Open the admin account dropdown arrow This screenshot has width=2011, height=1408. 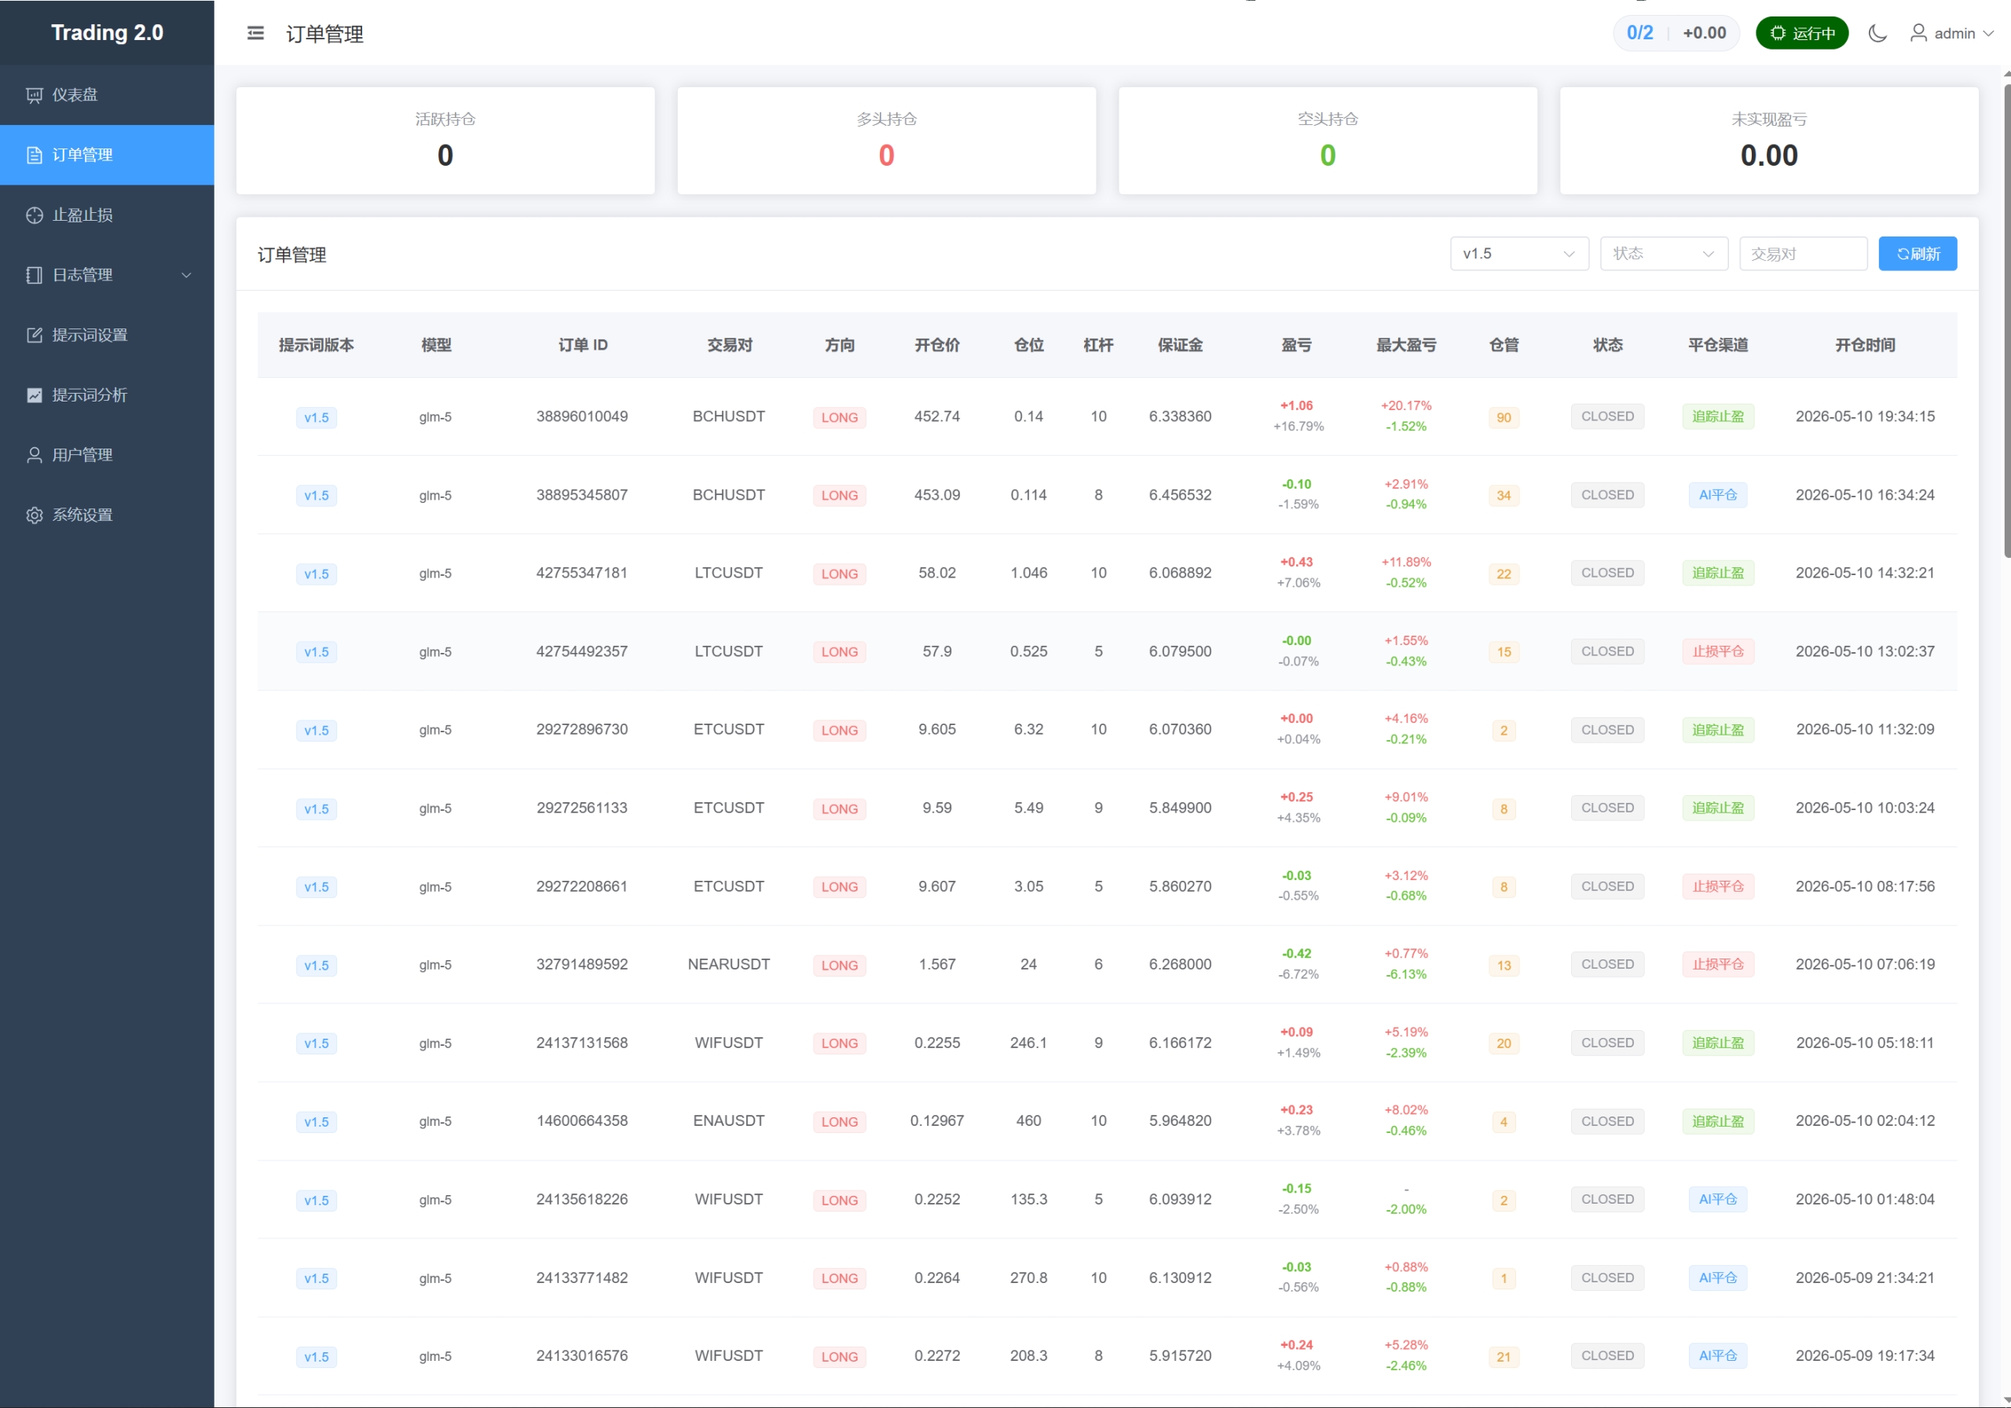coord(1989,33)
